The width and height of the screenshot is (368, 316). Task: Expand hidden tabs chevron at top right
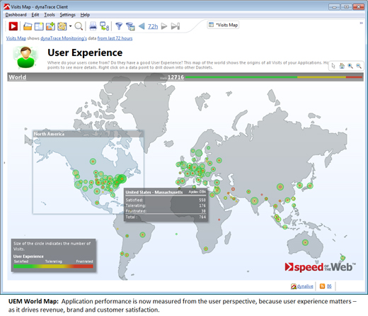pyautogui.click(x=361, y=23)
